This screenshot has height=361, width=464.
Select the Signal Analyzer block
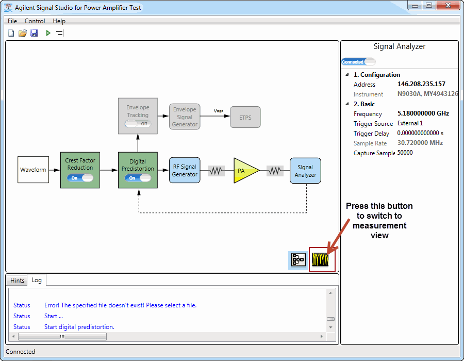point(305,171)
